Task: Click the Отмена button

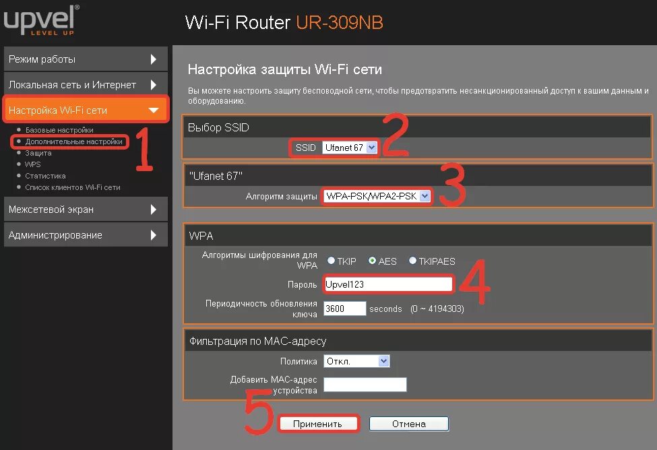Action: click(409, 424)
